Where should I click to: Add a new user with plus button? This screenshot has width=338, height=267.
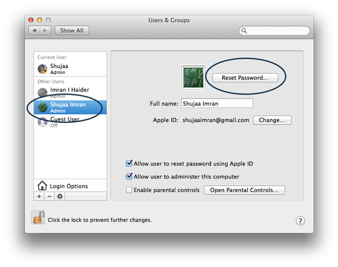point(39,196)
